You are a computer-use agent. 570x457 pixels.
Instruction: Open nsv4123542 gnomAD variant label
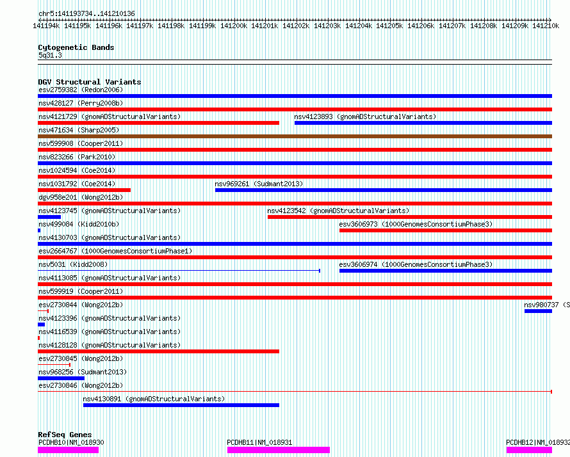[x=338, y=211]
